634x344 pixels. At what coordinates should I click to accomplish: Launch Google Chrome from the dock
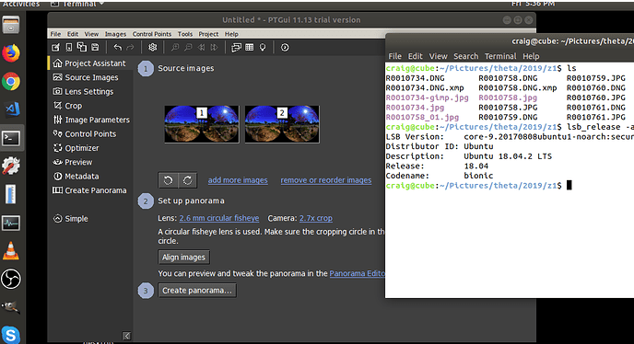11,82
